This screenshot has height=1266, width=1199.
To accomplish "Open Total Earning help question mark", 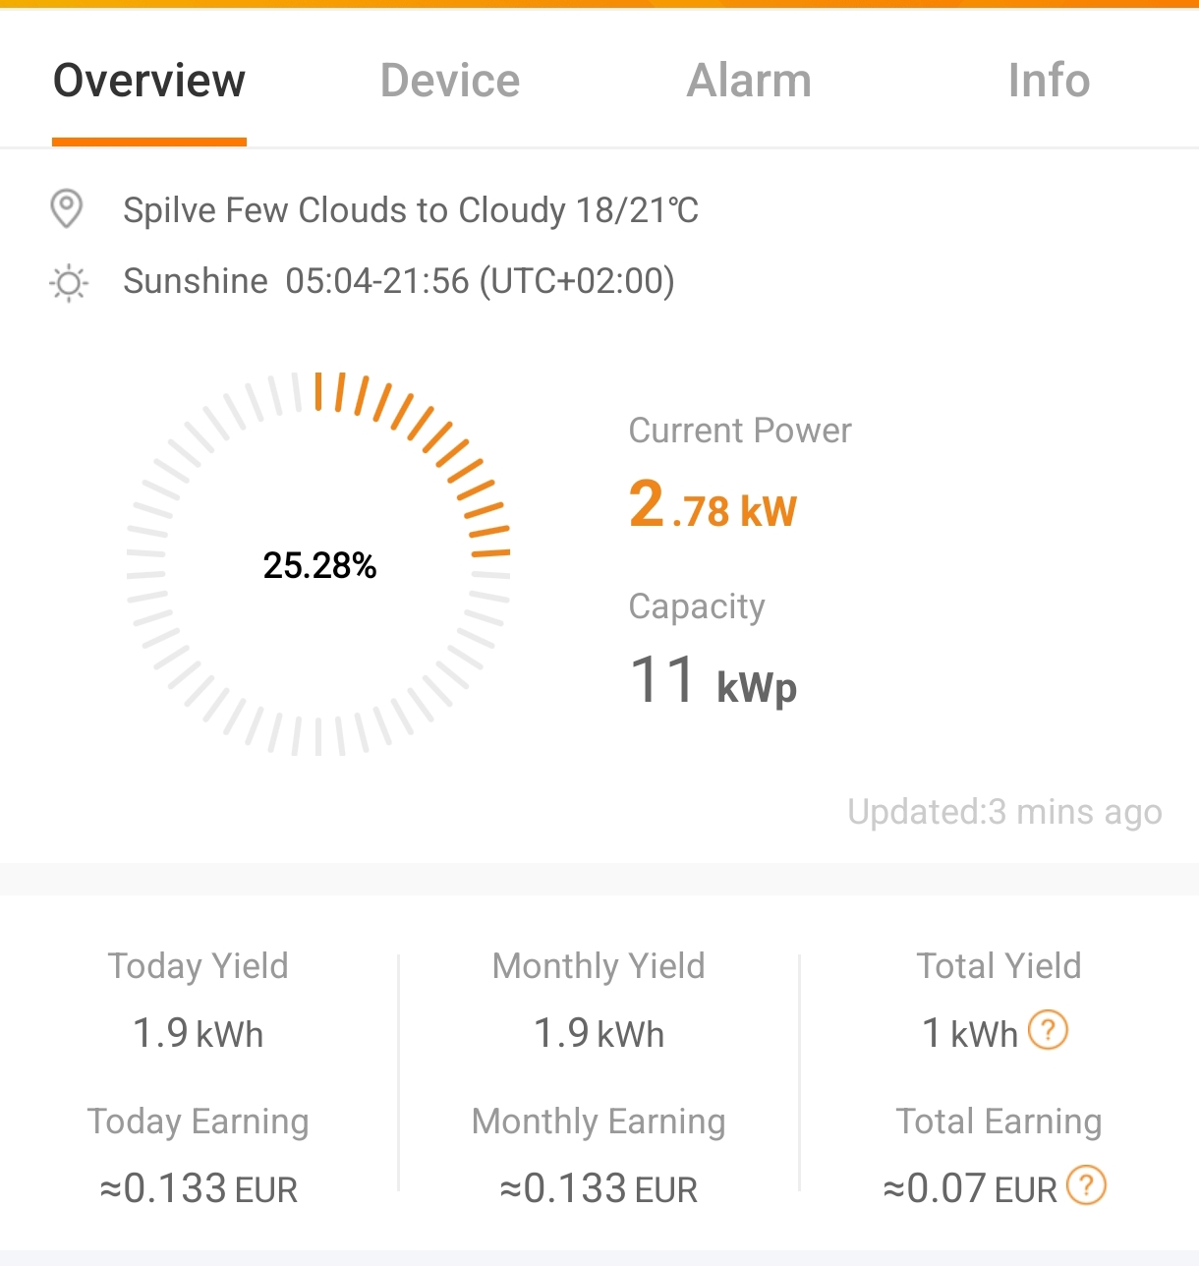I will [1087, 1185].
